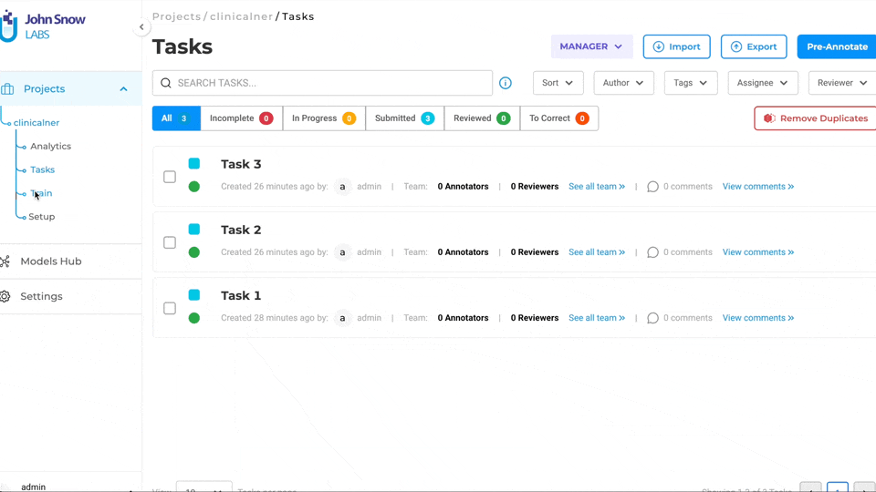
Task: Click Task 3 cyan color square
Action: (193, 163)
